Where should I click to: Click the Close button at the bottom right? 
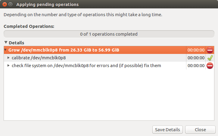coord(200,130)
